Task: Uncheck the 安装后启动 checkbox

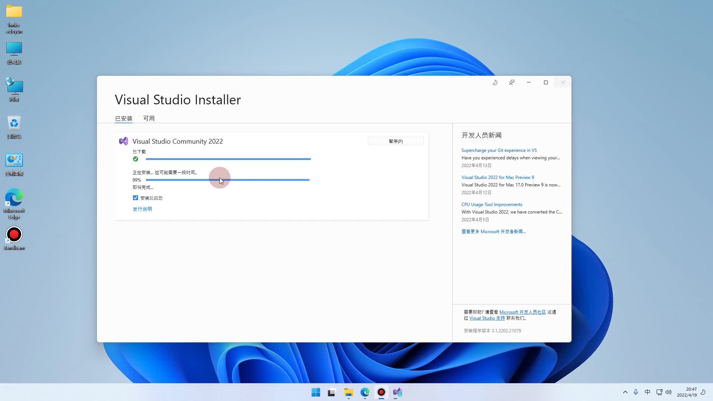Action: coord(136,198)
